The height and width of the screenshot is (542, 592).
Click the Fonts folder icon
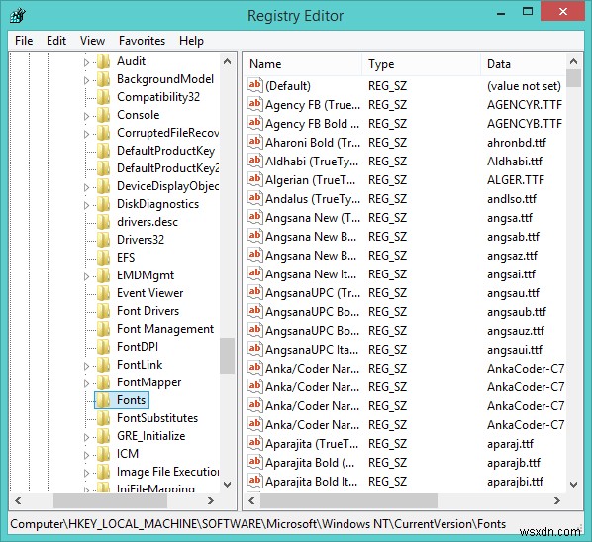tap(103, 400)
